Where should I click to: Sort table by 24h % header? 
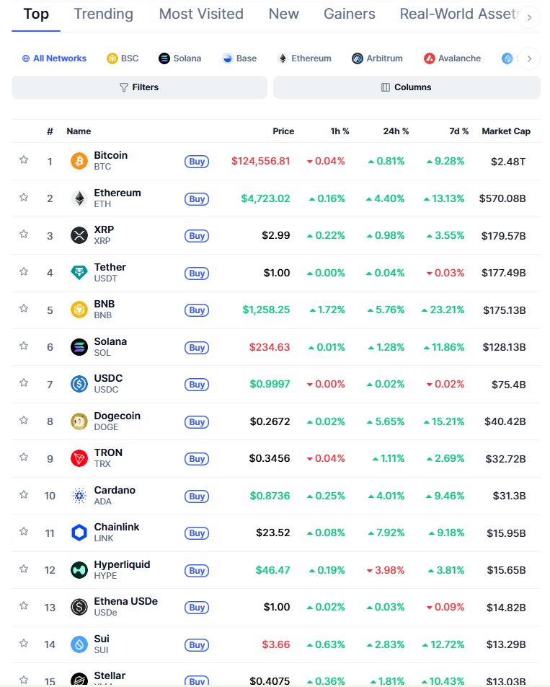(x=396, y=131)
